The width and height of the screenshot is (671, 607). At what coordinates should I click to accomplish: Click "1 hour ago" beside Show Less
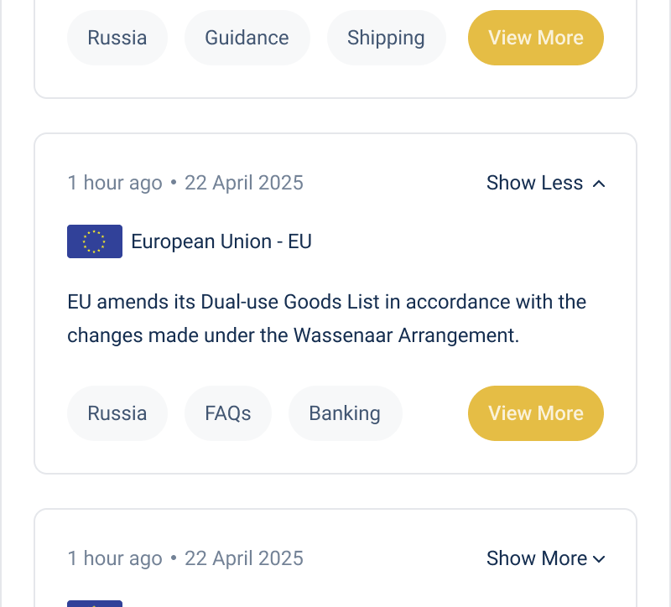[115, 183]
